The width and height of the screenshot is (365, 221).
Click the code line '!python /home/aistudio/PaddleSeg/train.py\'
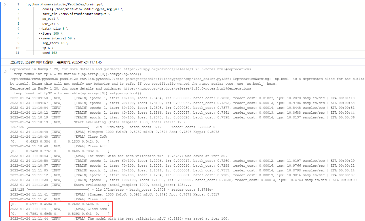(64, 5)
